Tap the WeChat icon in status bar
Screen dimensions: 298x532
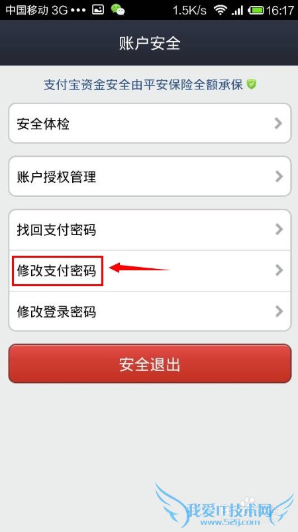coord(118,9)
